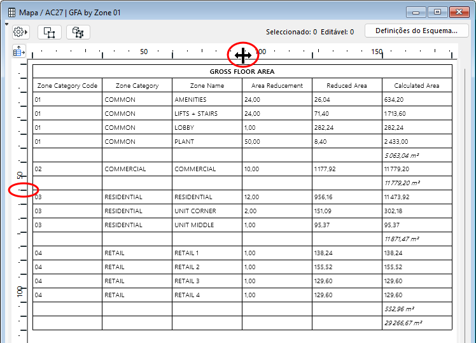Click the 71,40 reduced area cell
This screenshot has height=343, width=476.
click(347, 113)
